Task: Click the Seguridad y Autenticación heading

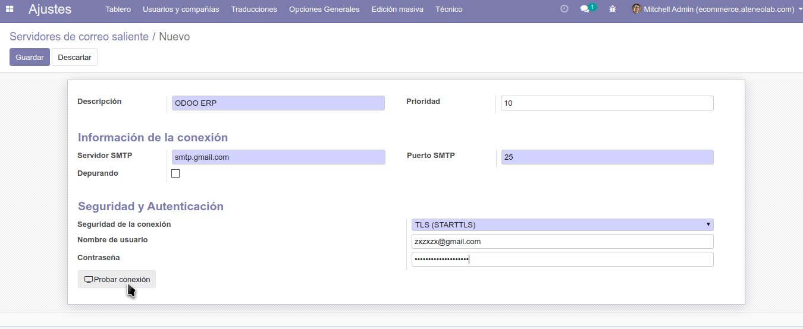Action: click(150, 206)
